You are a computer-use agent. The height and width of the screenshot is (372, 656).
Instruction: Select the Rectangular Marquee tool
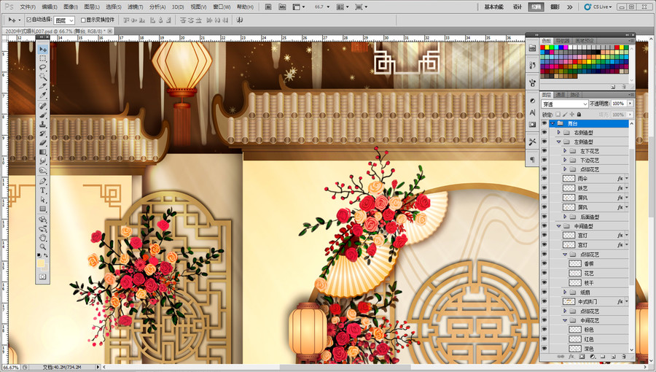tap(43, 58)
